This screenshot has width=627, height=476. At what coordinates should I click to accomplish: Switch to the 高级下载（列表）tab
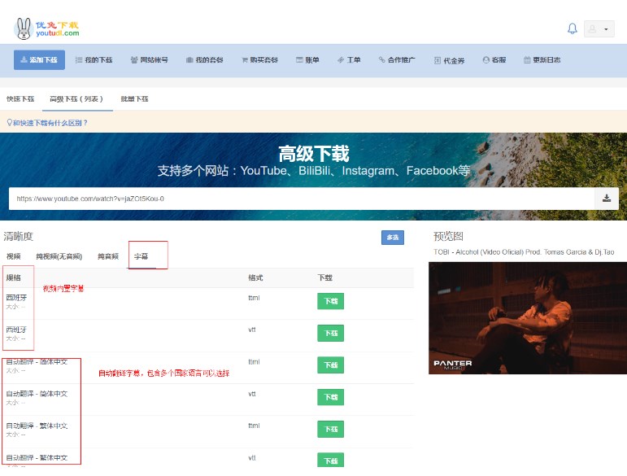(76, 98)
